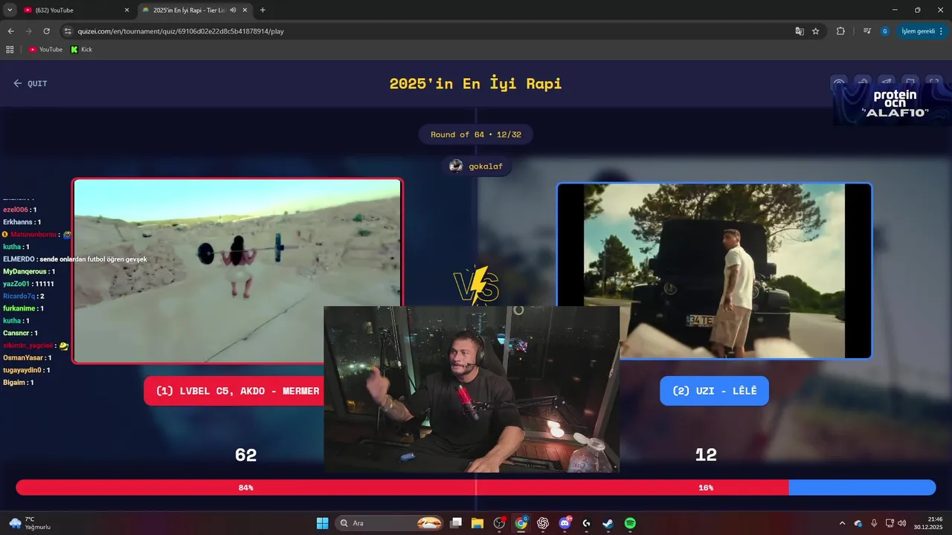
Task: Click the Round of 64 • 12/32 label
Action: coord(476,134)
